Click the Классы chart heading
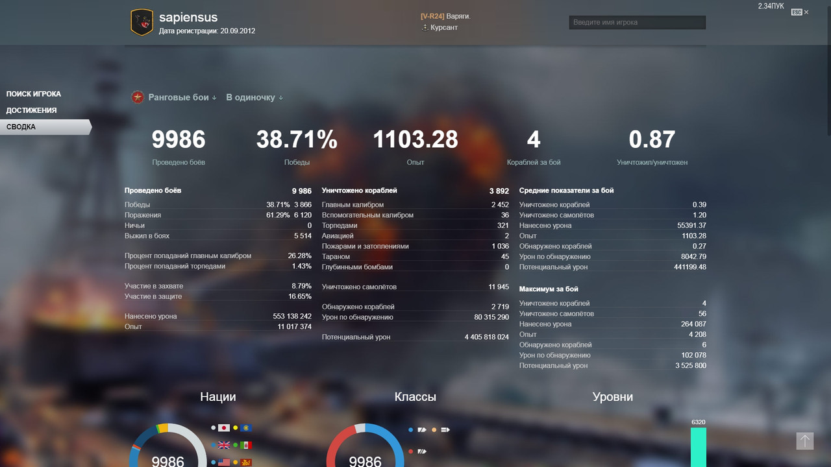This screenshot has height=467, width=831. tap(415, 397)
